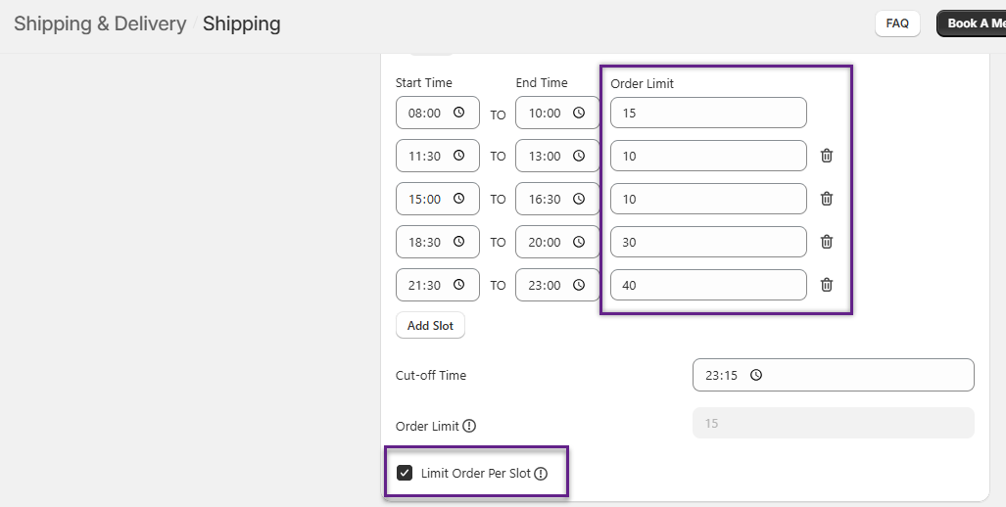Click info icon beside Limit Order Per Slot

541,474
